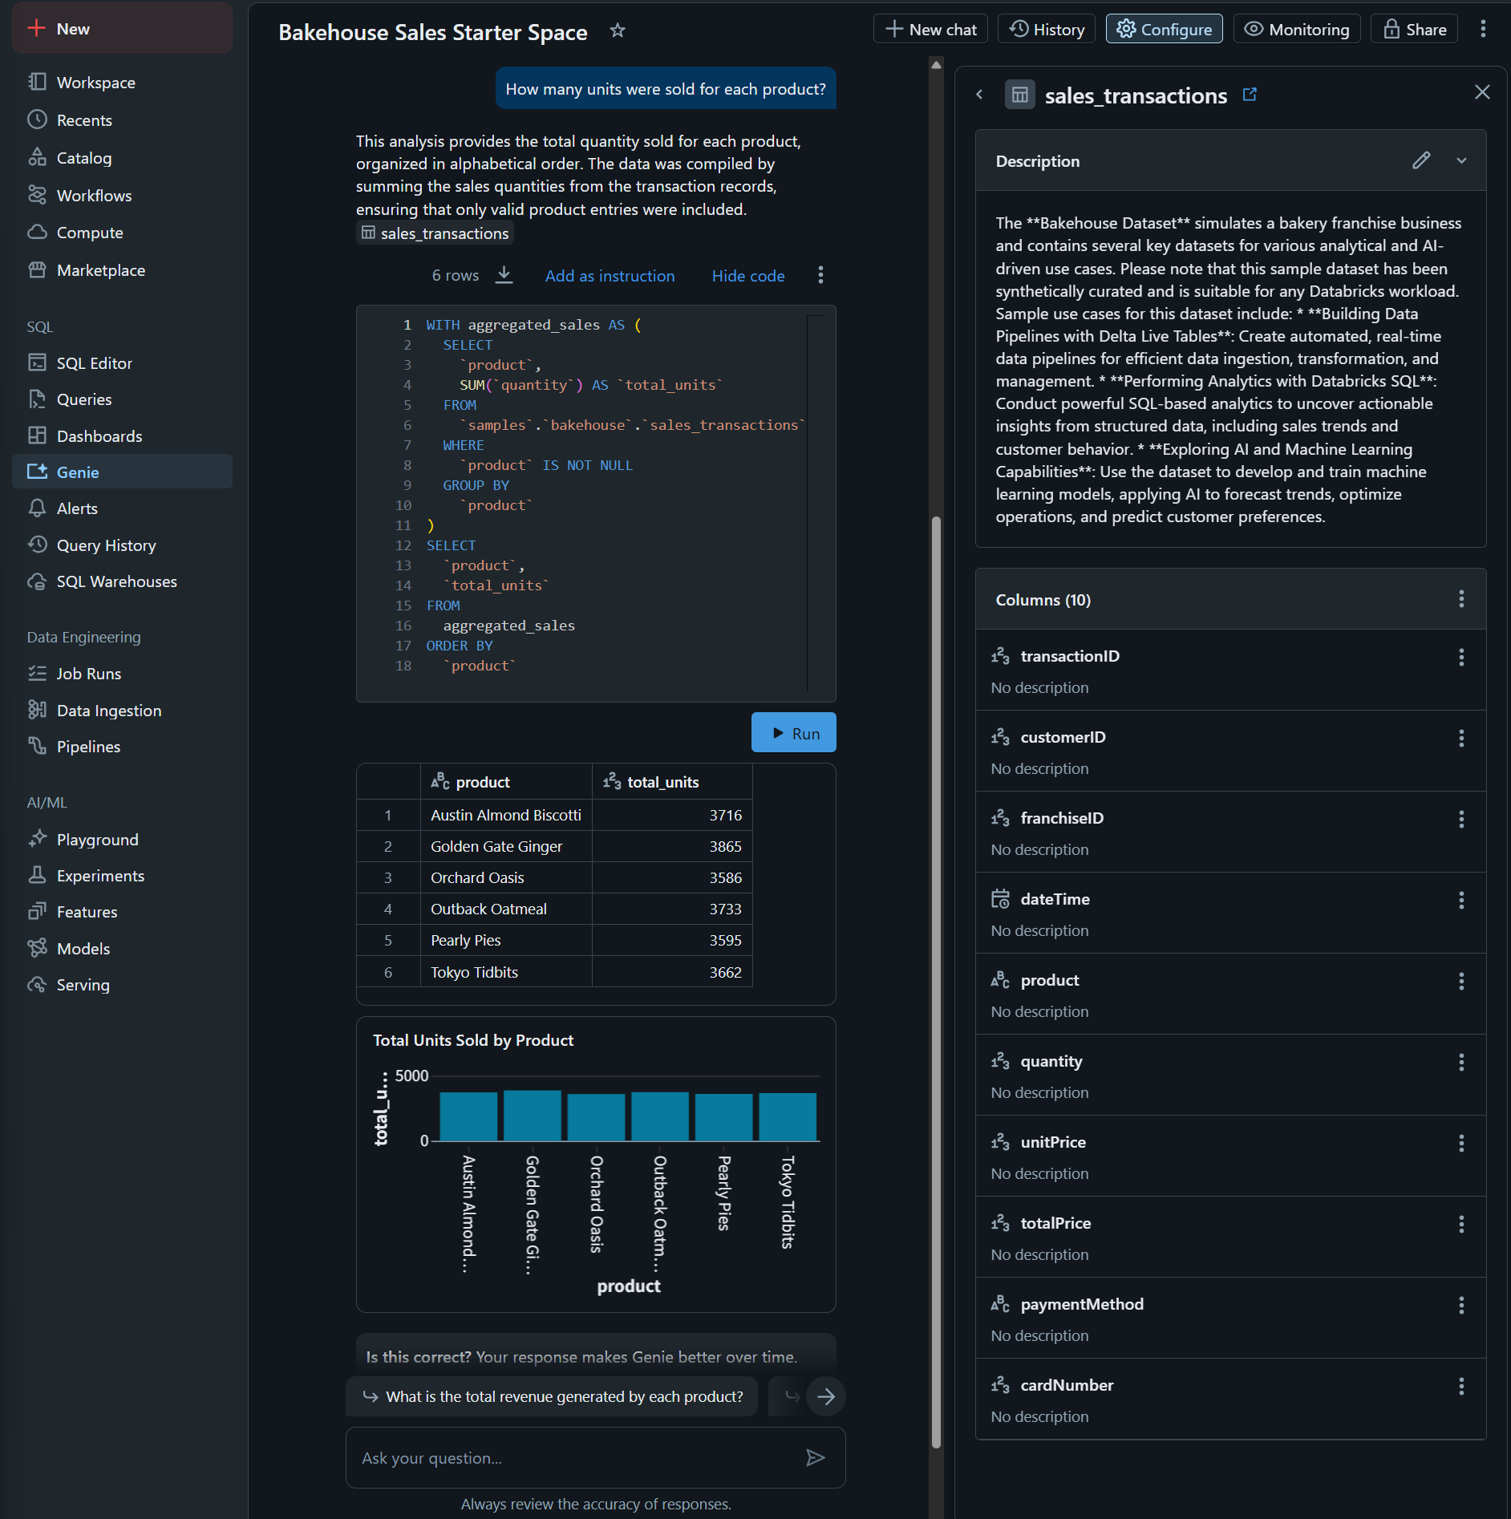This screenshot has width=1511, height=1519.
Task: Open the AI Playground
Action: pos(122,840)
